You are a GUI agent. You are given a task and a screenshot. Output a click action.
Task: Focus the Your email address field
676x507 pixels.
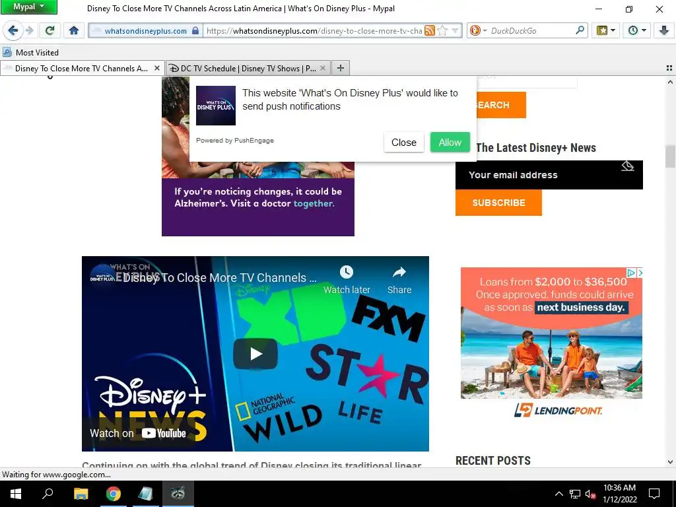click(549, 175)
